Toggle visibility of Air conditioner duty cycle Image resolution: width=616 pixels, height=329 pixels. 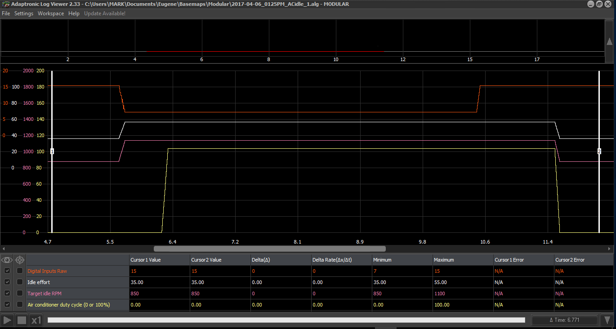pyautogui.click(x=7, y=305)
